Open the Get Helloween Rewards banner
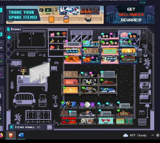The width and height of the screenshot is (160, 143). click(x=130, y=15)
